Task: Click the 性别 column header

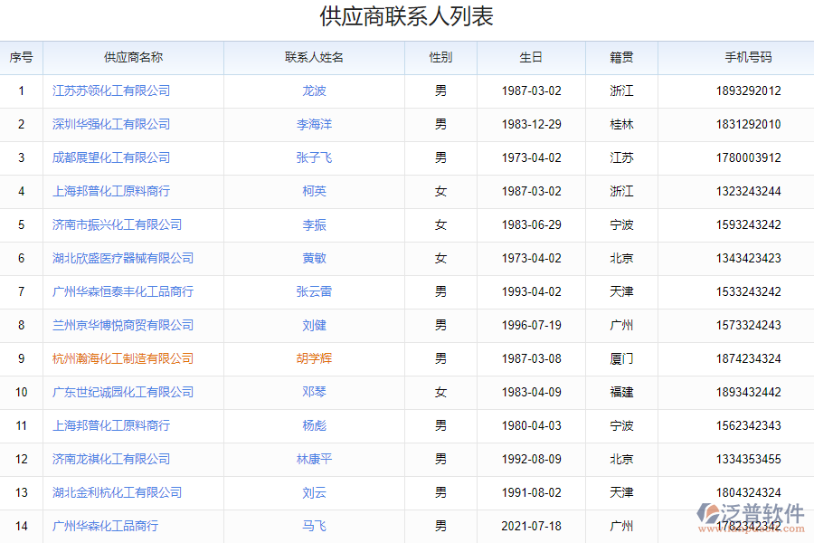Action: (440, 57)
